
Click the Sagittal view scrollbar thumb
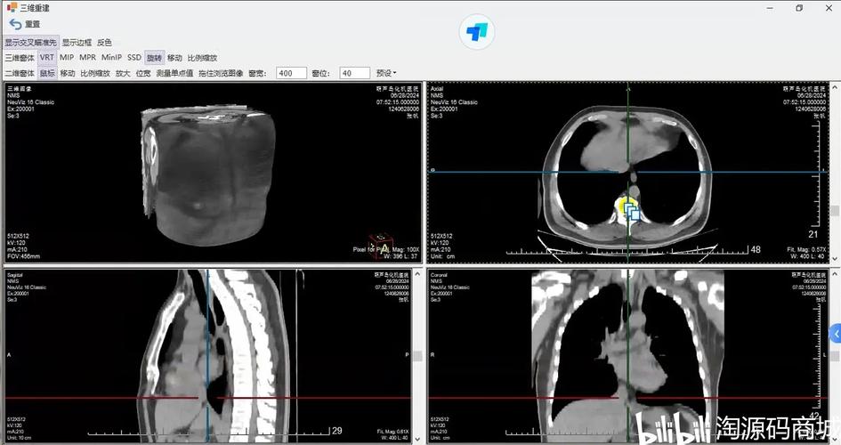417,356
